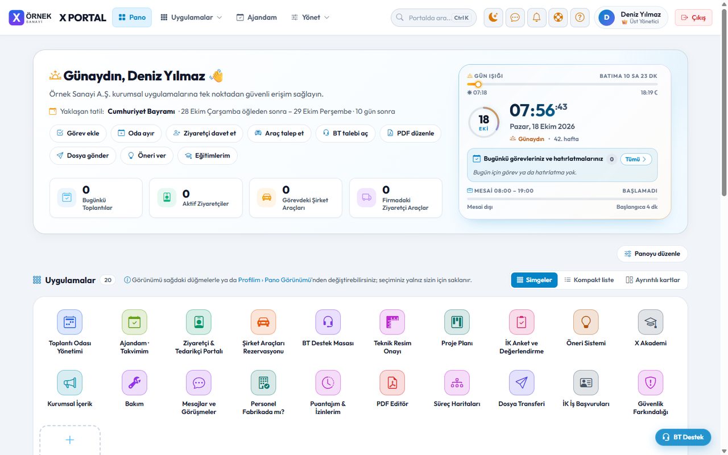Viewport: 728px width, 455px height.
Task: Open Ajandam in top navigation
Action: [257, 17]
